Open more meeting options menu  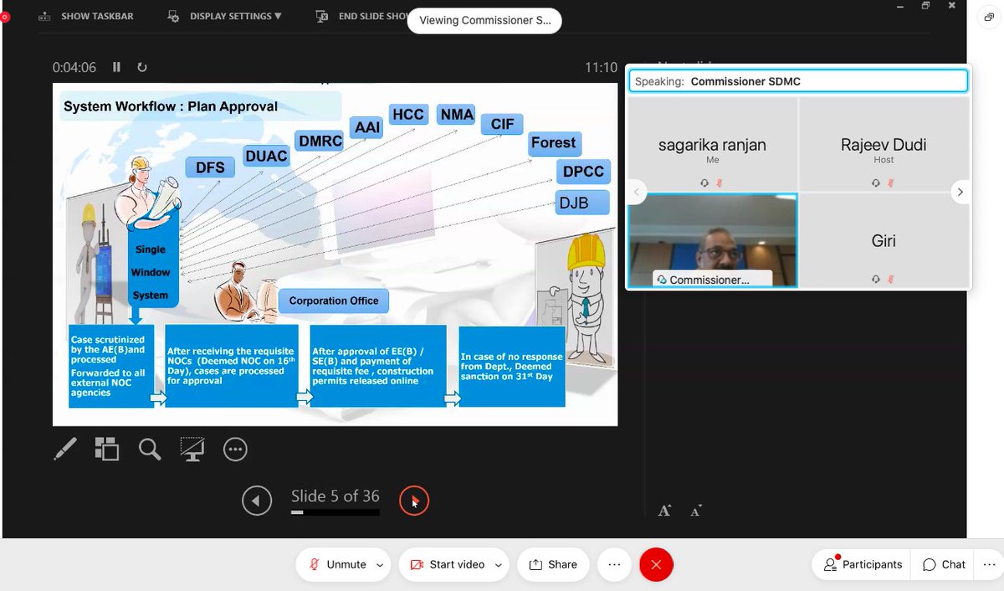pyautogui.click(x=614, y=564)
